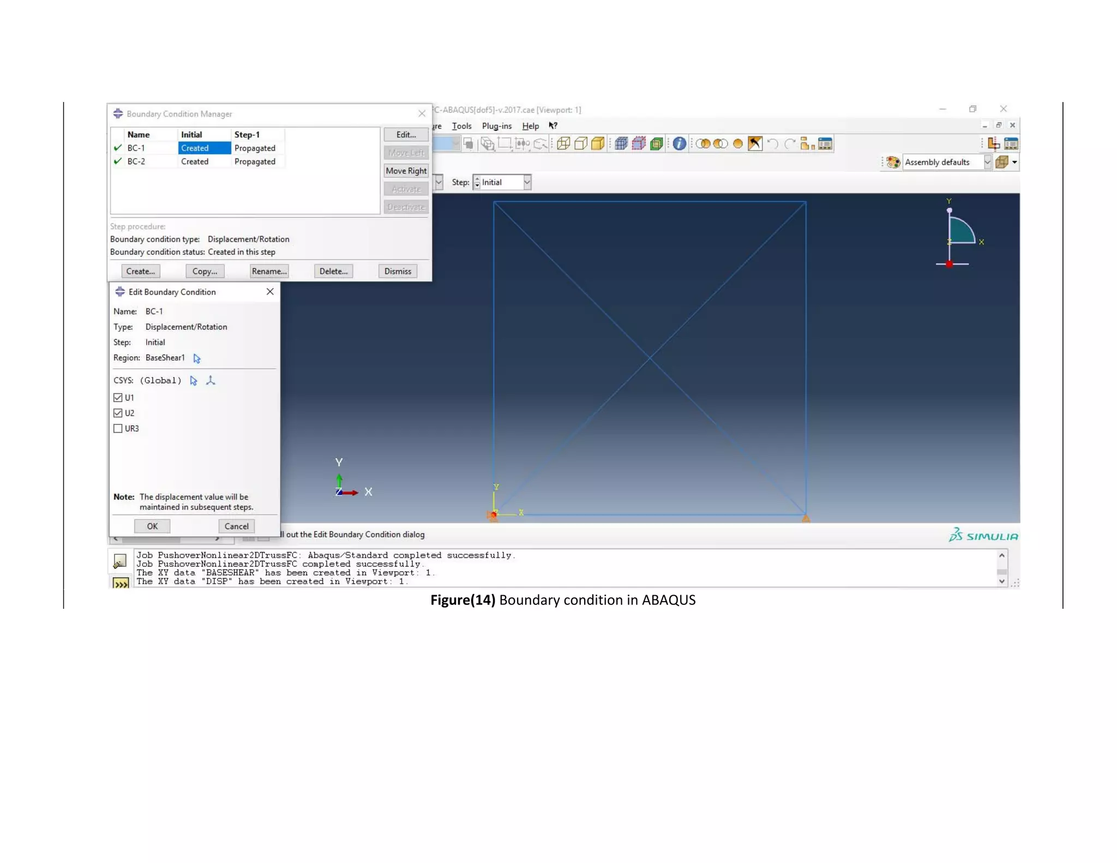Select the BC-2 row name
The image size is (1117, 863).
[136, 161]
